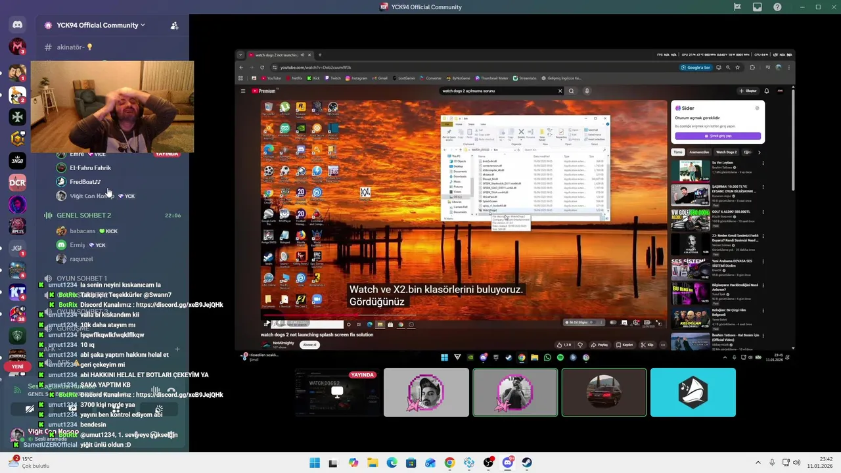Screen dimensions: 841x473
Task: Click the Kaydet save button under video
Action: 624,345
